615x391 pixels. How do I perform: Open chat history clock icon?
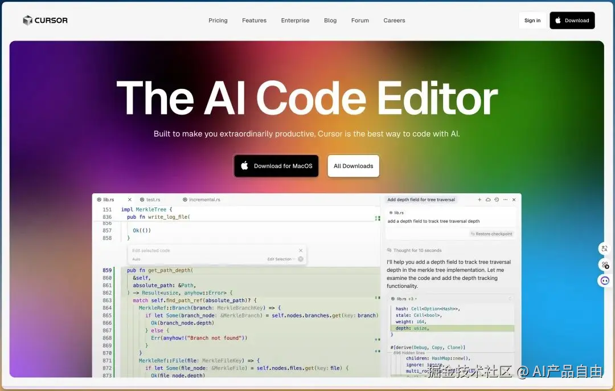(497, 200)
